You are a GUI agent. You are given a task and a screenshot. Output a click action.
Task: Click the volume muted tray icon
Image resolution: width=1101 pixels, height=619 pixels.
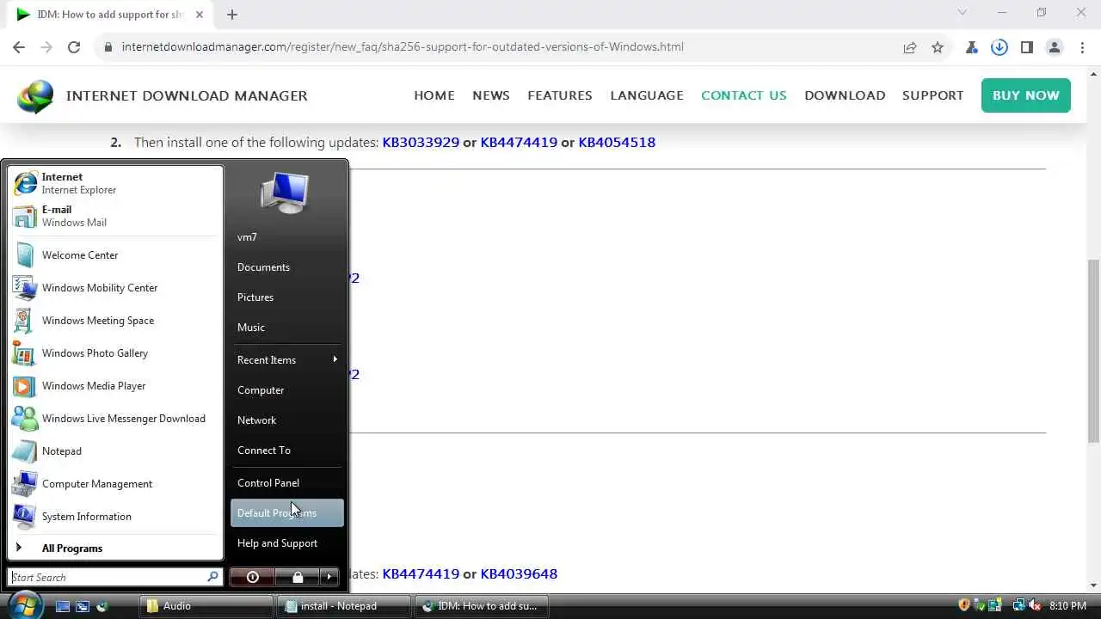click(1035, 605)
